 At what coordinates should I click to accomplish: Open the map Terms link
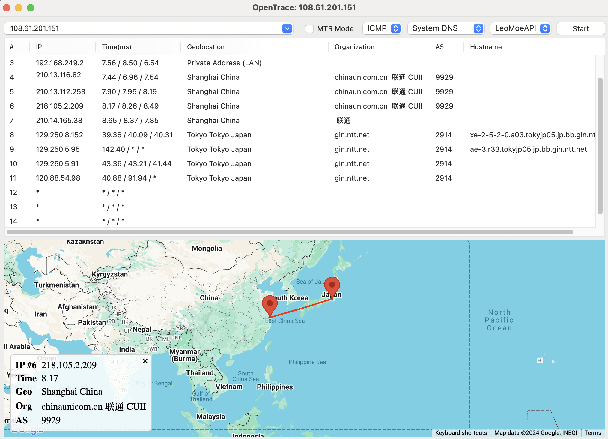tap(592, 433)
